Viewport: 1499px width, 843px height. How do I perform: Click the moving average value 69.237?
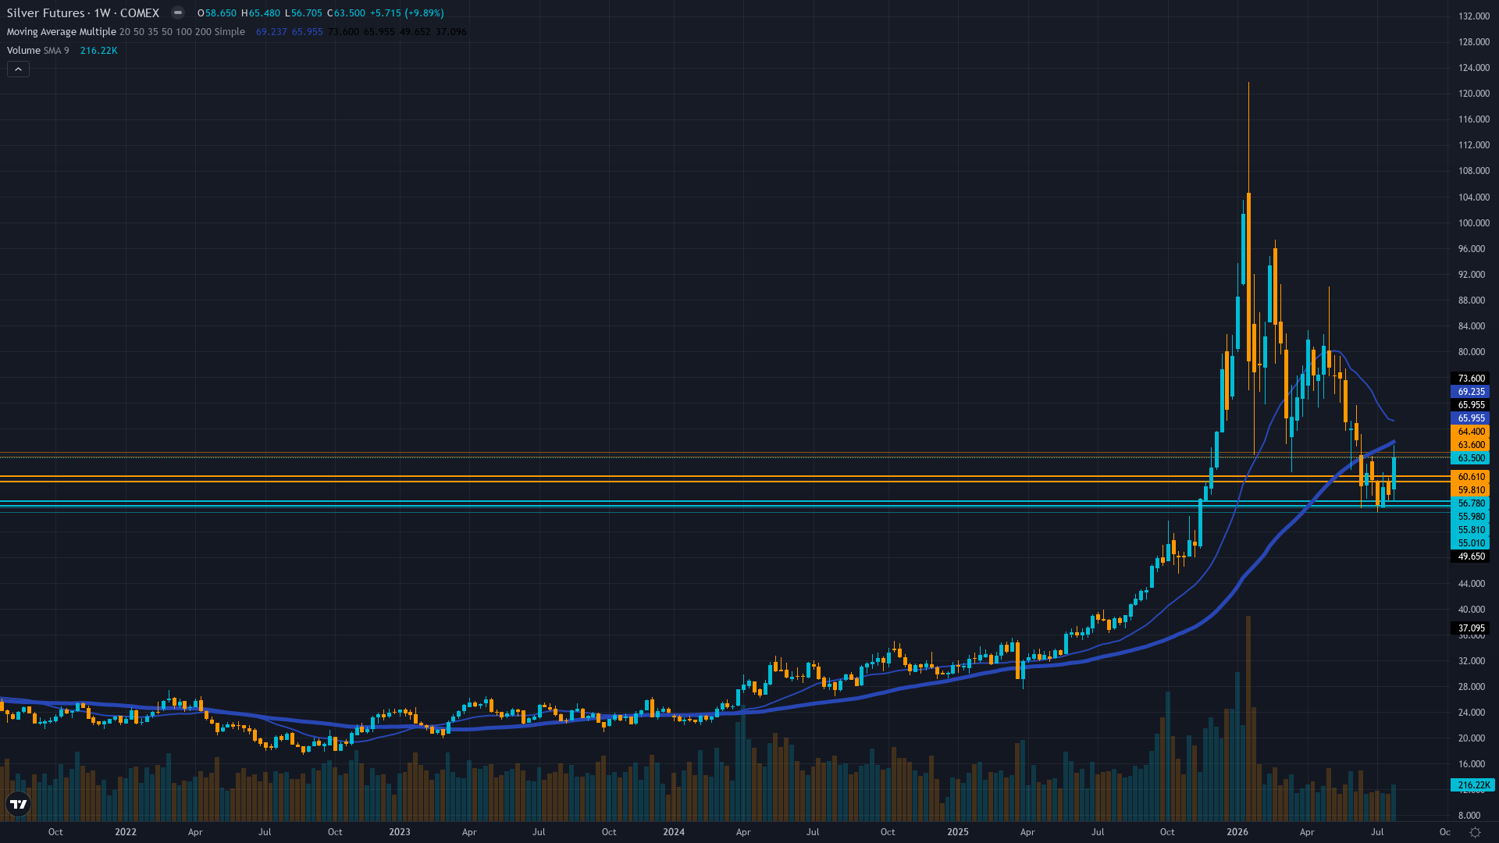coord(272,32)
